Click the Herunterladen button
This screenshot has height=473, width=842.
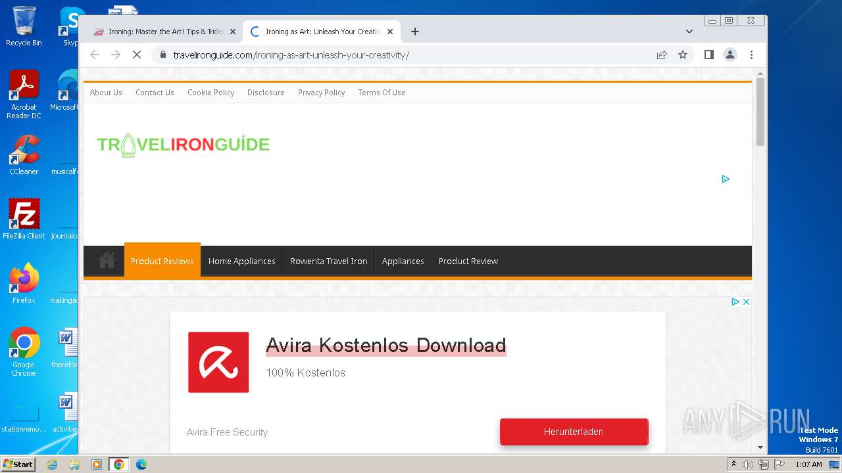[x=574, y=432]
